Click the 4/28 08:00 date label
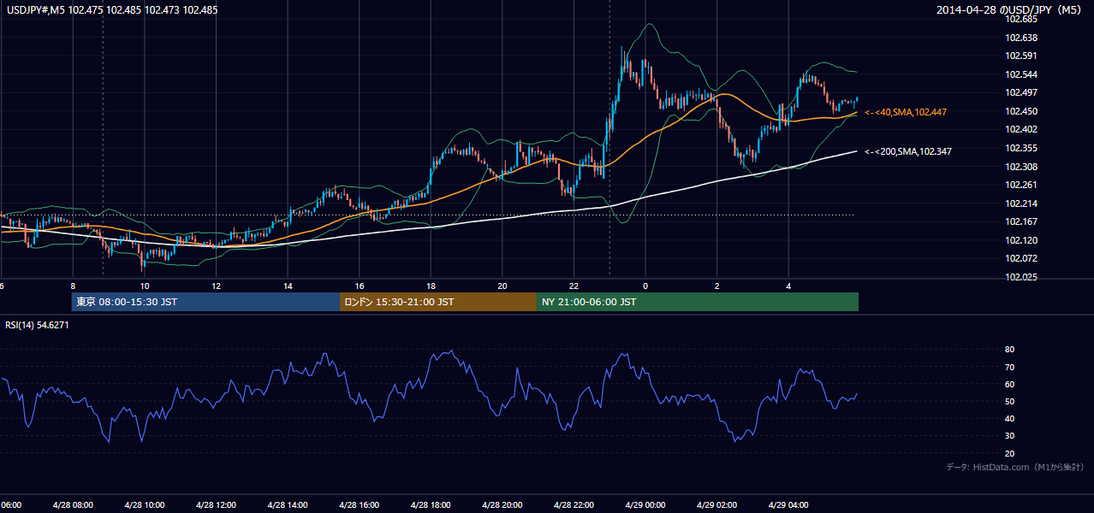This screenshot has width=1094, height=513. [72, 505]
